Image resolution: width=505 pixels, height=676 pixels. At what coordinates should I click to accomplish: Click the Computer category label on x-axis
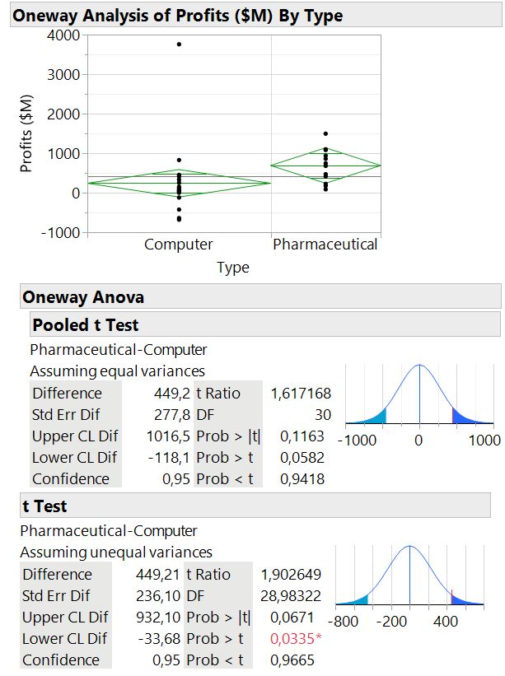coord(178,245)
